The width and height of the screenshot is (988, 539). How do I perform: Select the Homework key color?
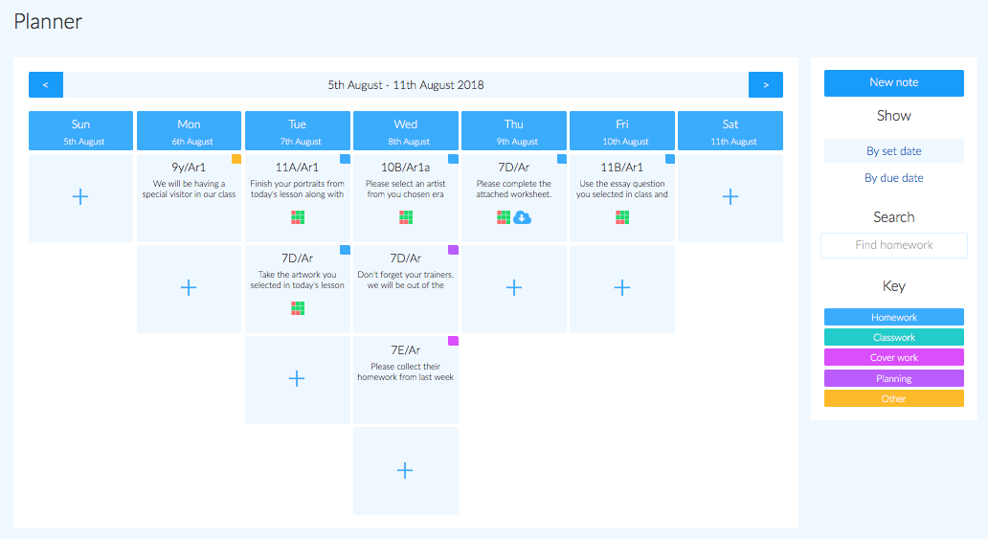click(x=893, y=317)
